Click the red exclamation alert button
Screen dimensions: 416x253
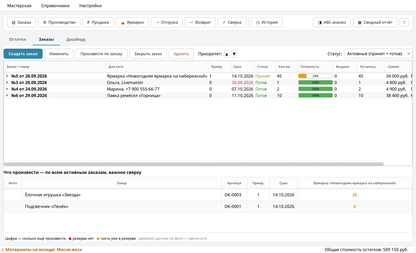click(x=404, y=22)
